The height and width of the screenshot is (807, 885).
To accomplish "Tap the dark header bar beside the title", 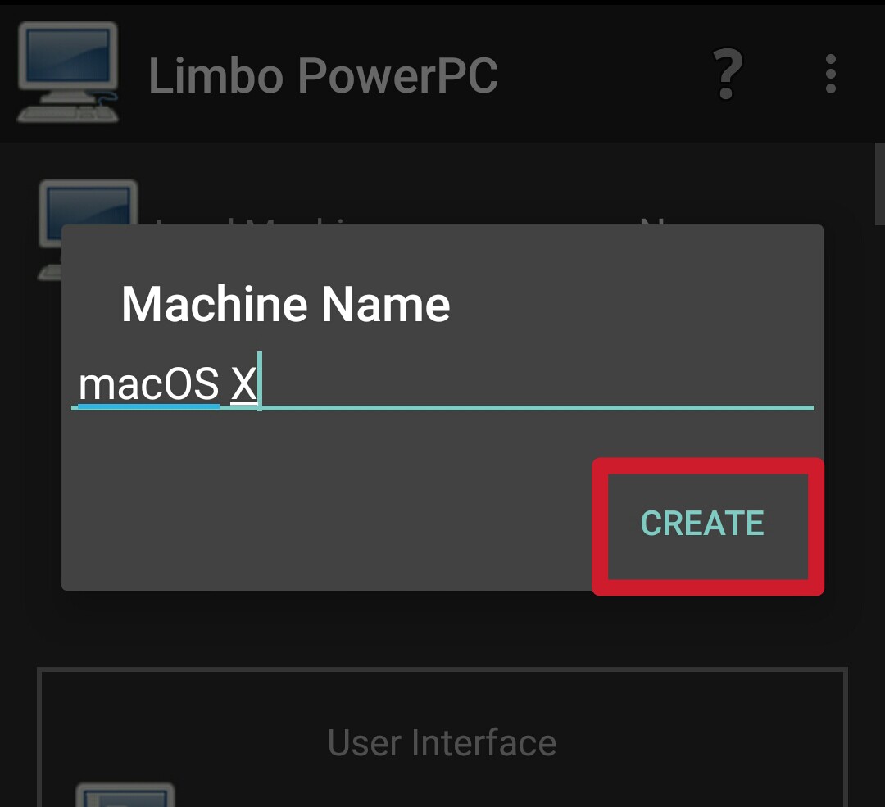I will click(x=604, y=74).
